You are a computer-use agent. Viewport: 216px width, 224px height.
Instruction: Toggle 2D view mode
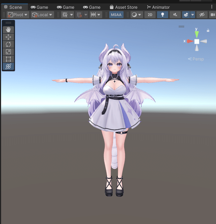150,15
